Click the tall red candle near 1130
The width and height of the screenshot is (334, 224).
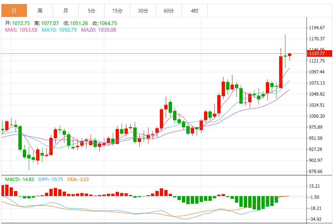(281, 72)
